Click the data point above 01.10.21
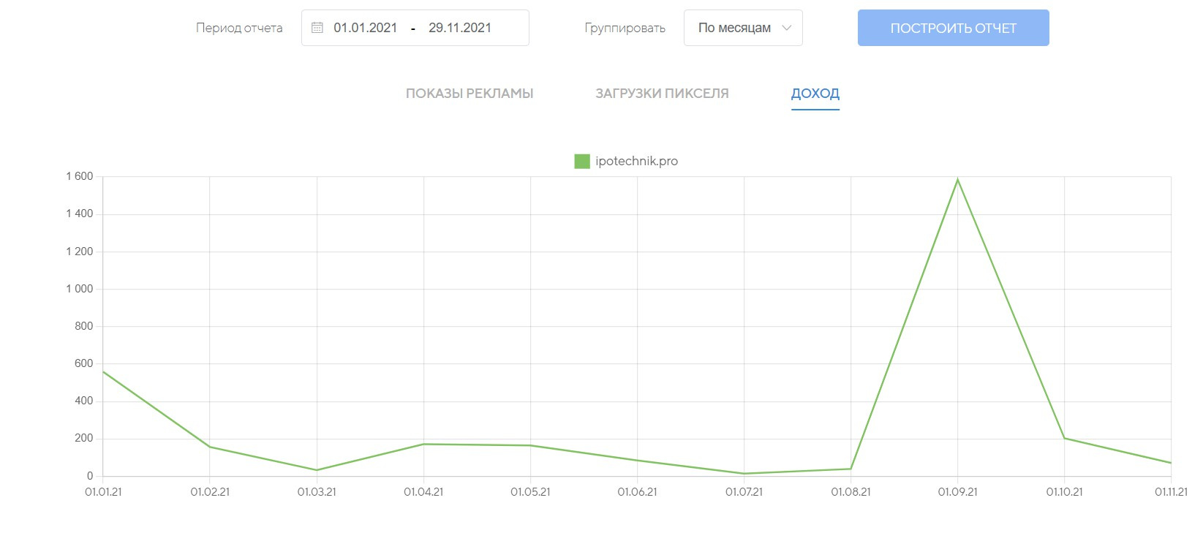The image size is (1203, 533). (1064, 438)
